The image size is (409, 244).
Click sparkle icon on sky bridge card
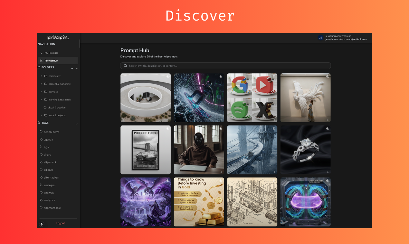[274, 172]
